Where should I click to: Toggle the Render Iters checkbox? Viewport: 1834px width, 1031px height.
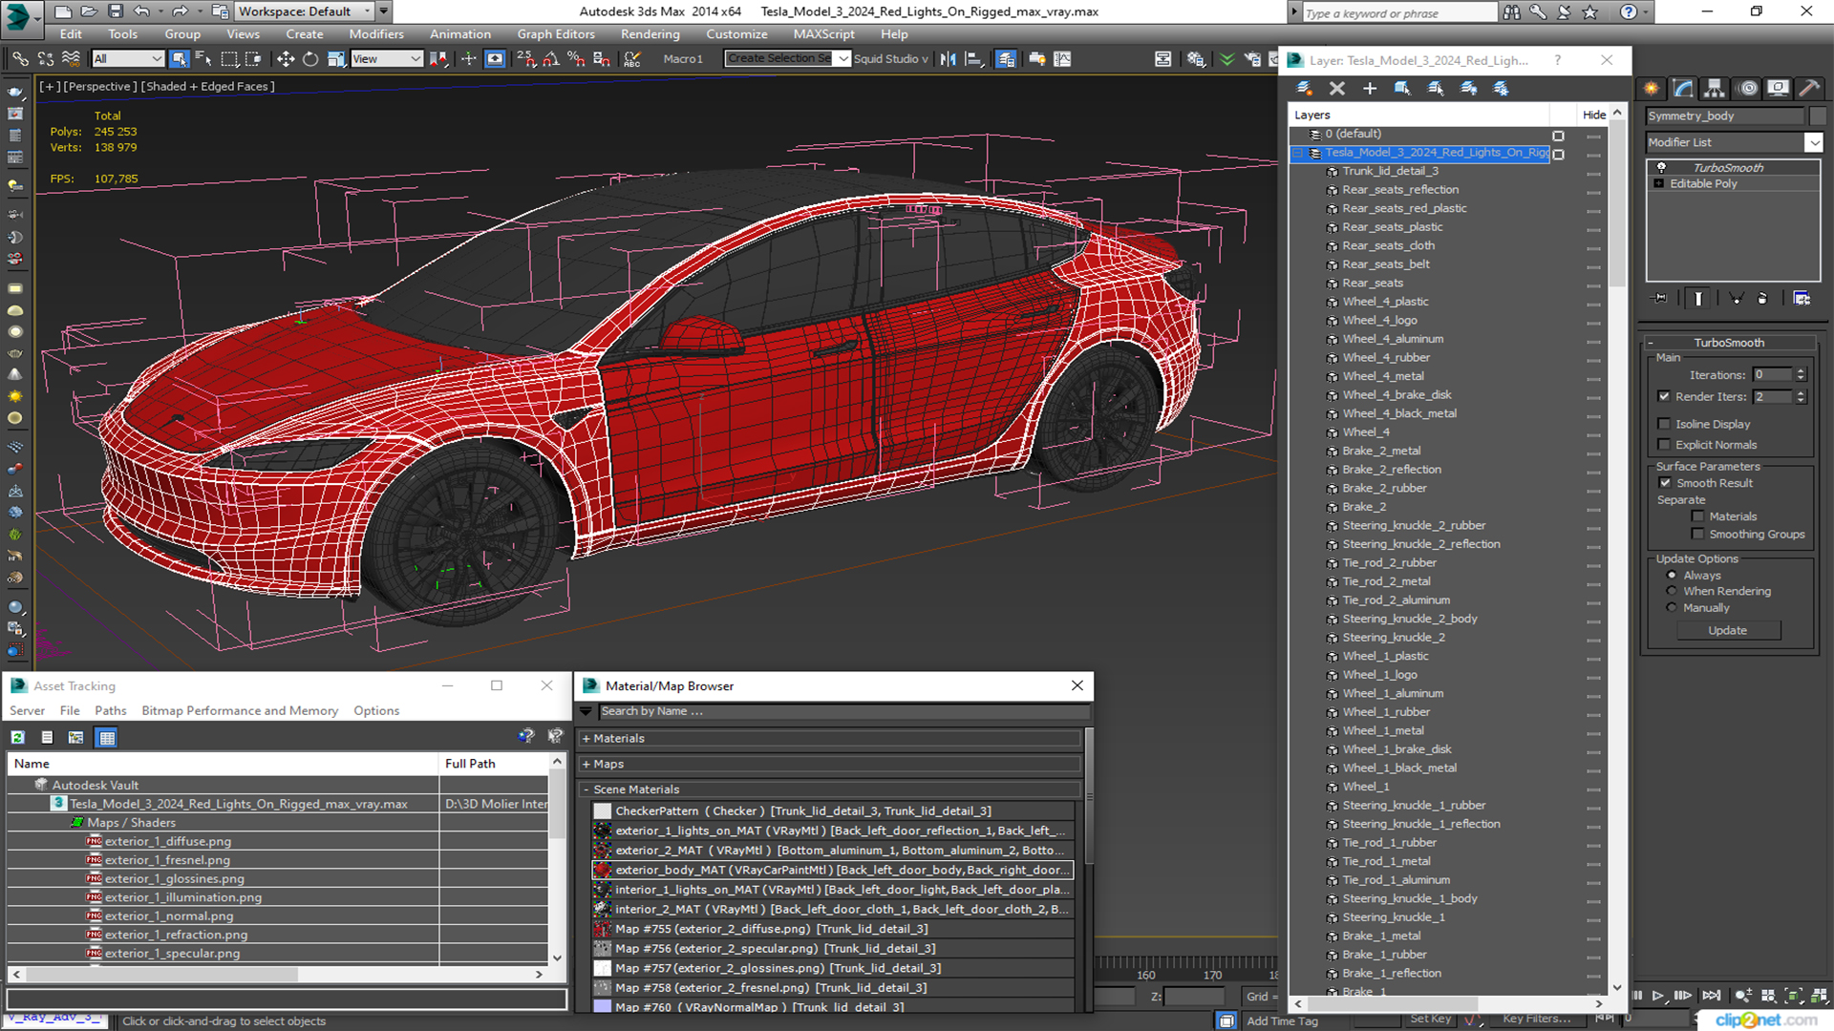(1664, 396)
